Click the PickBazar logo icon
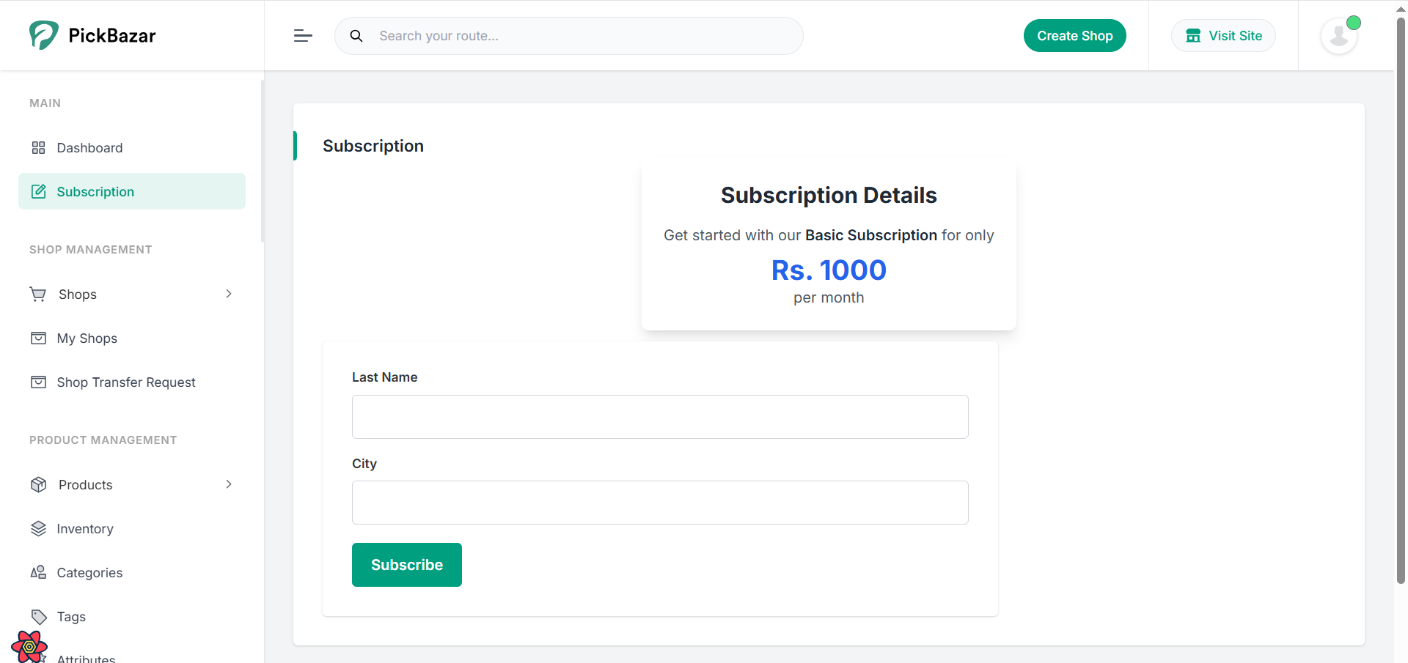 click(x=43, y=35)
